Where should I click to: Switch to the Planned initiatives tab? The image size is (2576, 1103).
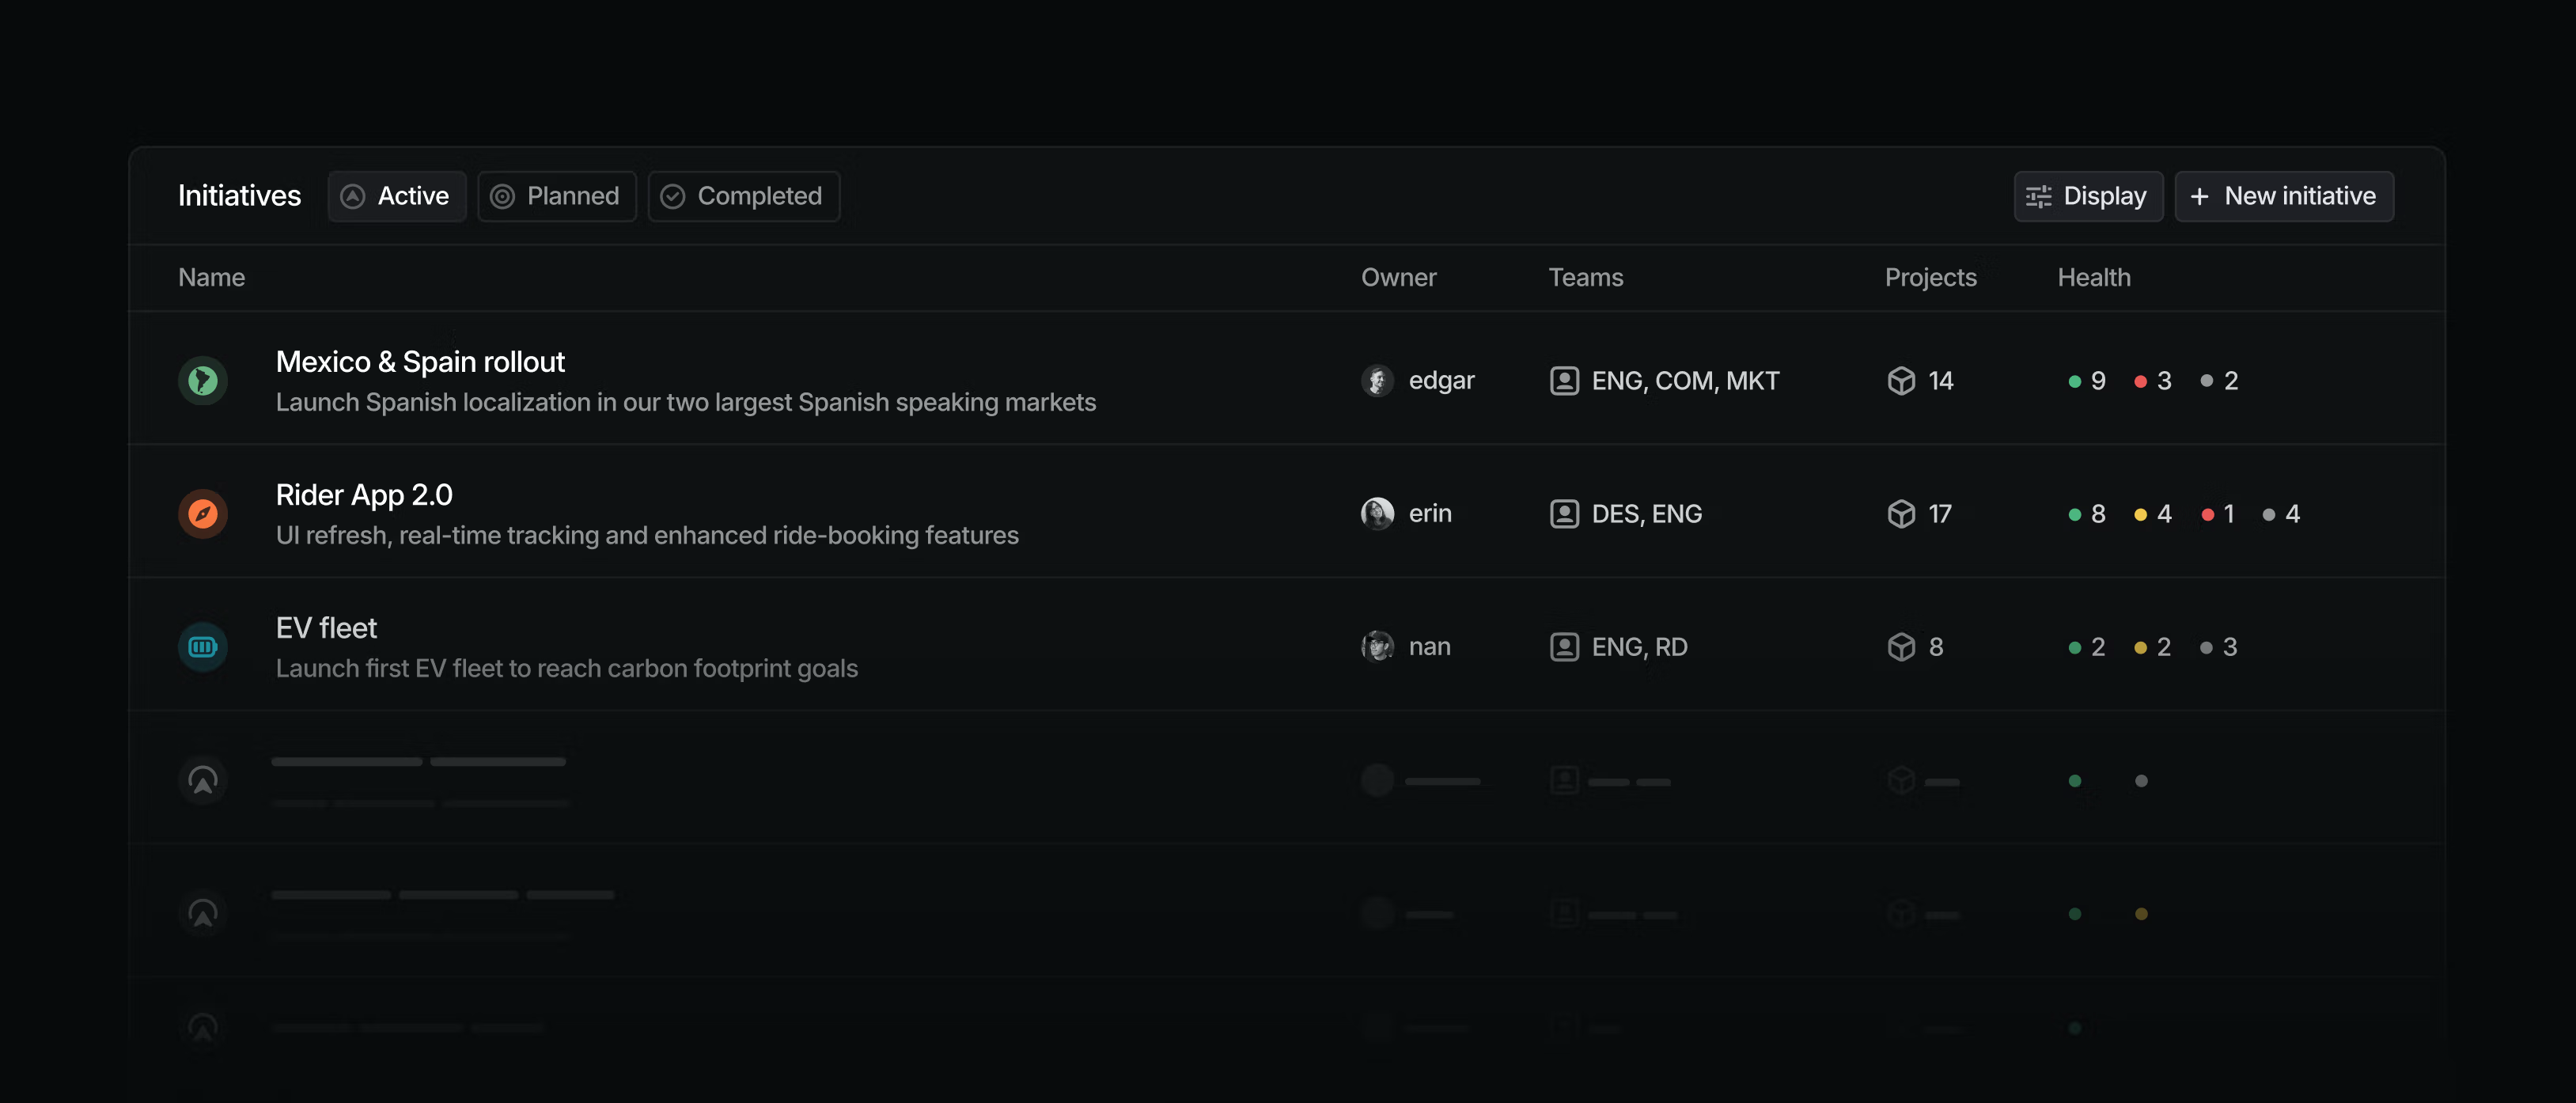pyautogui.click(x=557, y=196)
